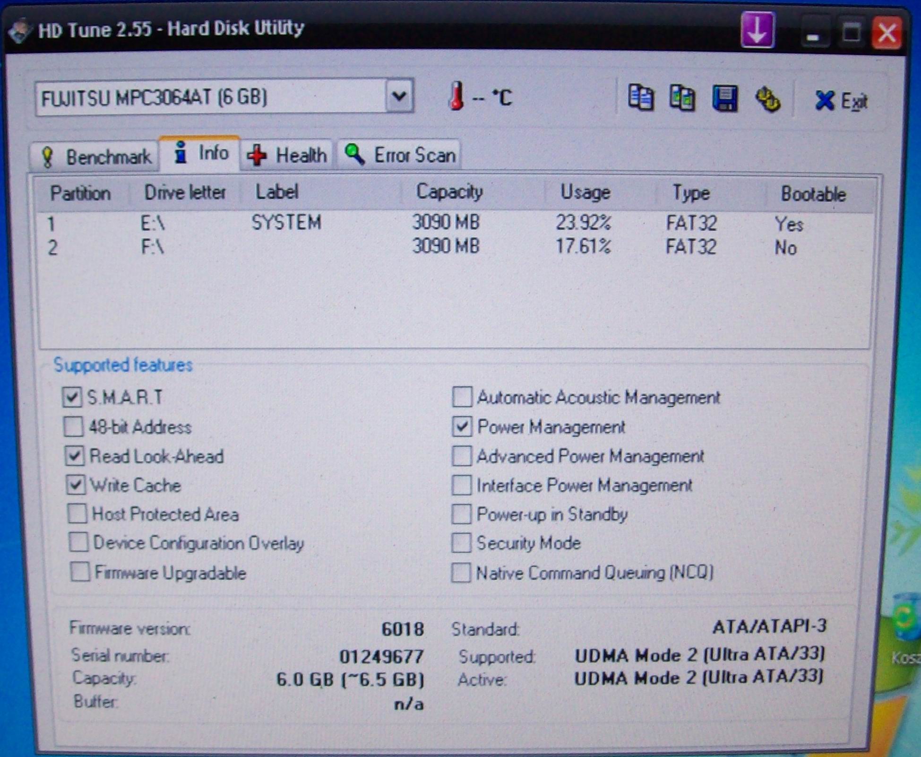Toggle the Device Configuration Overlay checkbox
The width and height of the screenshot is (921, 757).
(x=78, y=543)
